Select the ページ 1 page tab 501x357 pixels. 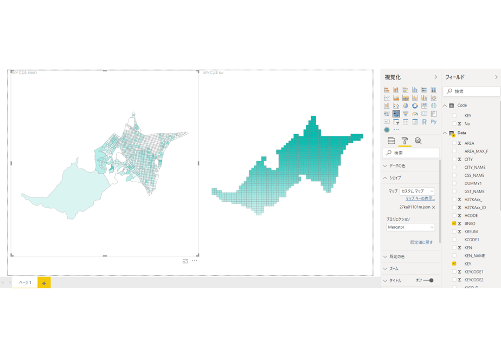[25, 283]
